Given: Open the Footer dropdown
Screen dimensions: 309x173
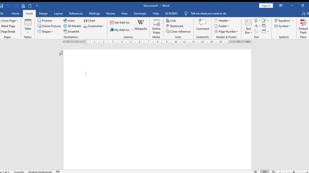Looking at the screenshot, I should click(x=222, y=26).
